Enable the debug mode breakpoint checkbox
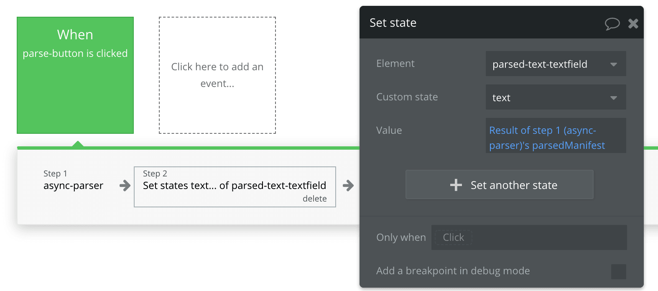Screen dimensions: 658x291 pos(618,271)
